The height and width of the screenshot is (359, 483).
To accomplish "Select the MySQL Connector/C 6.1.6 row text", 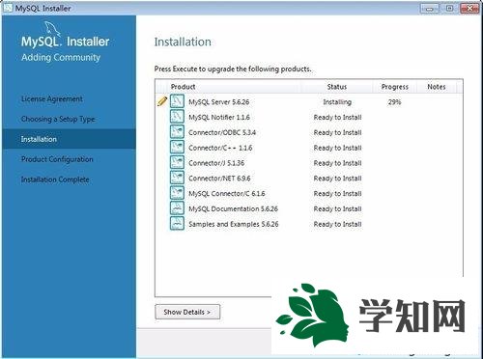I will tap(227, 194).
